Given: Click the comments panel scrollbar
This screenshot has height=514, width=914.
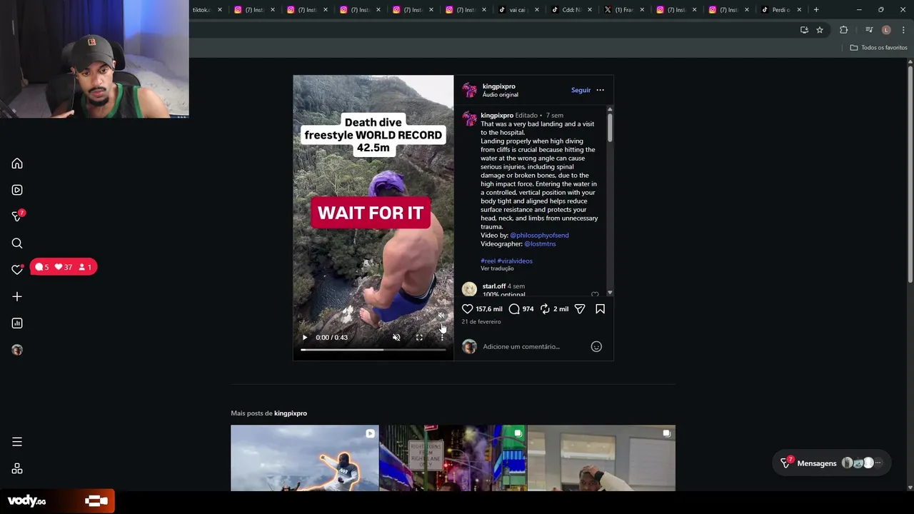Looking at the screenshot, I should tap(610, 127).
